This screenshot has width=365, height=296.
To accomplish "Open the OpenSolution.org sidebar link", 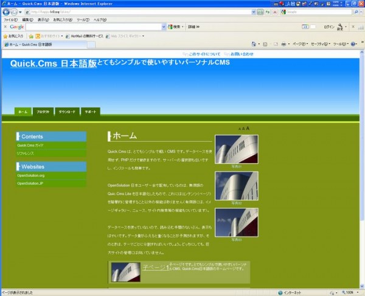I will pyautogui.click(x=31, y=175).
